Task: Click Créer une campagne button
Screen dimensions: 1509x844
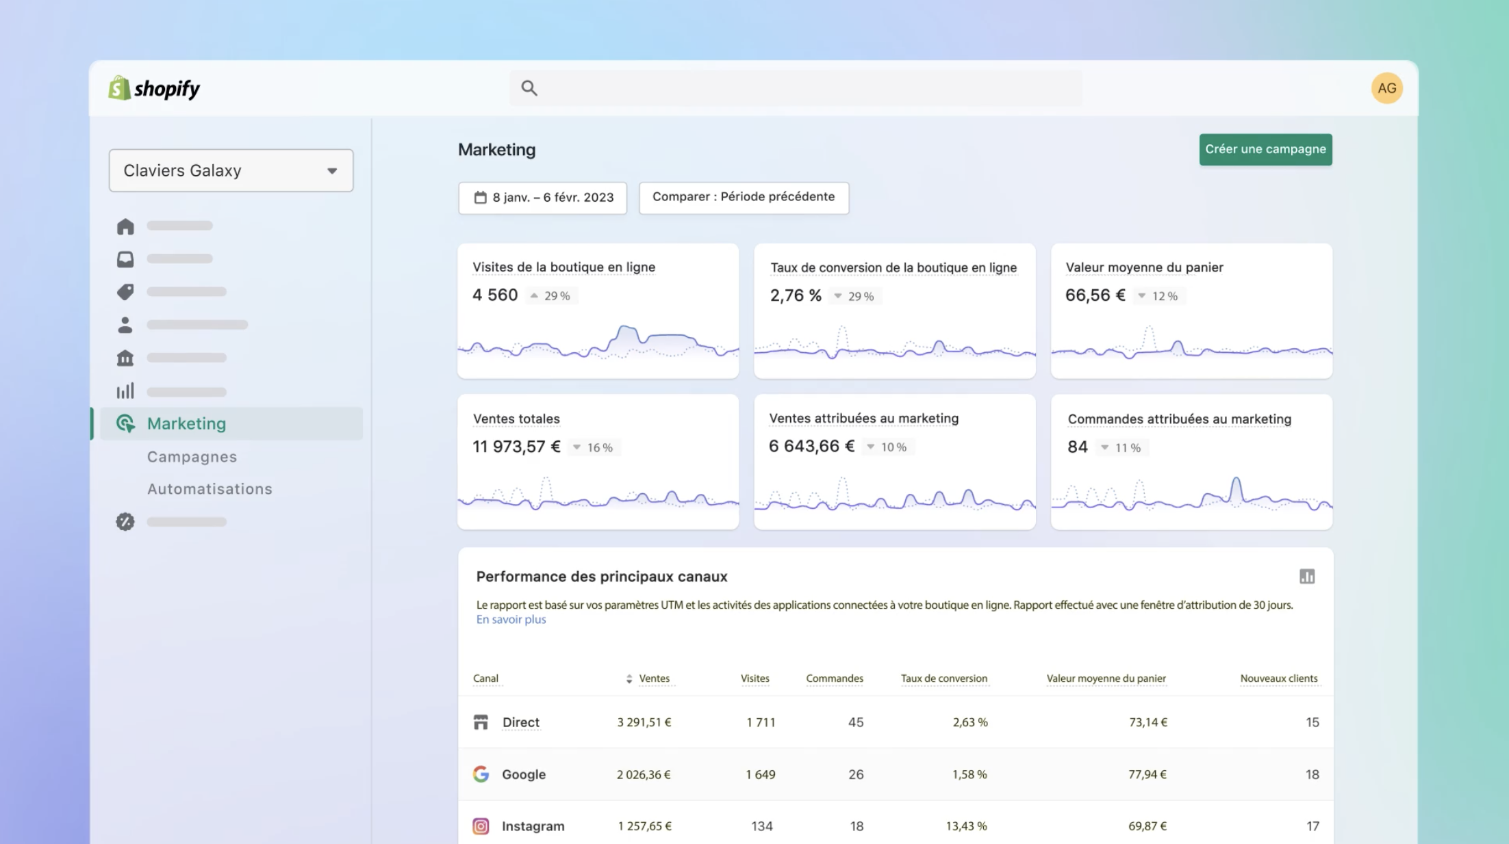Action: (x=1265, y=149)
